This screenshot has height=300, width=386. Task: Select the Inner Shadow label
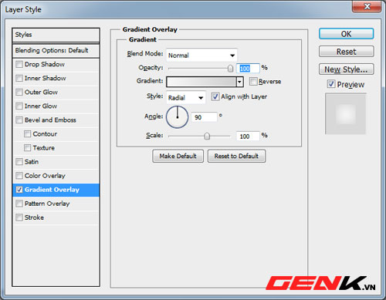point(45,78)
